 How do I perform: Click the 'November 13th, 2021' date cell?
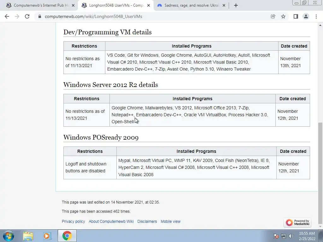pos(294,62)
